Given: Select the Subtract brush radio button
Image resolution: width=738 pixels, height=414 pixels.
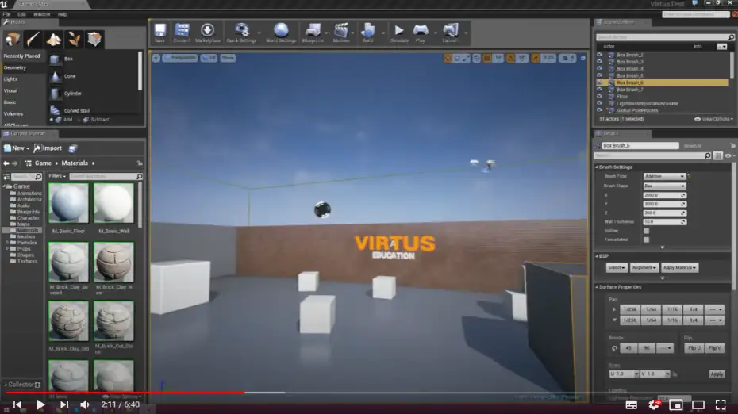Looking at the screenshot, I should click(79, 120).
